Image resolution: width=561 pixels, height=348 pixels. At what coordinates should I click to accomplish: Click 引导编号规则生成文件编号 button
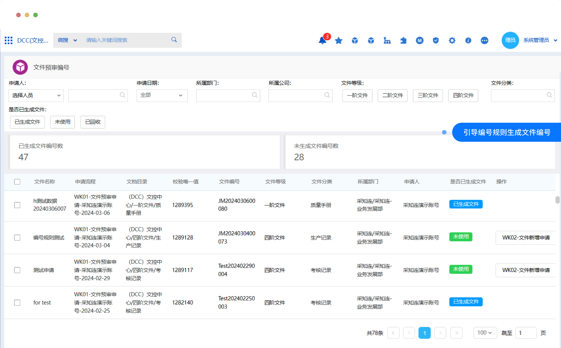507,132
